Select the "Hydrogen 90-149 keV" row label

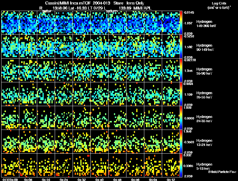pos(205,48)
